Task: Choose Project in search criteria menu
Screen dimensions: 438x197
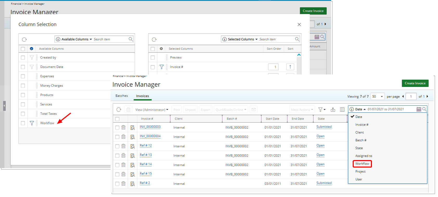Action: (x=360, y=171)
